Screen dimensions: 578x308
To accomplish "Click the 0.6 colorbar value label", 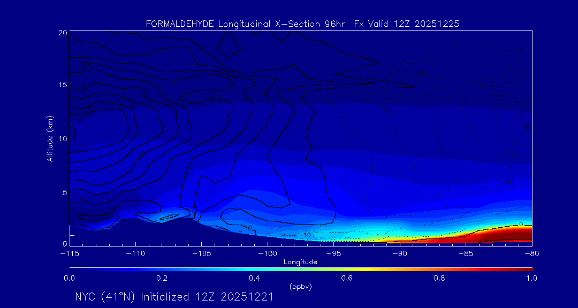I will [347, 278].
